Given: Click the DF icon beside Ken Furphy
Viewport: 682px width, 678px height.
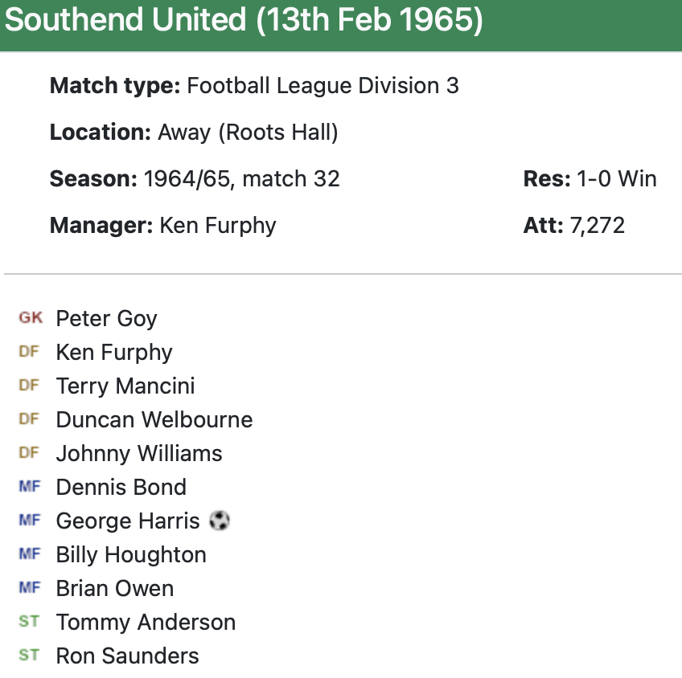Looking at the screenshot, I should pyautogui.click(x=29, y=352).
